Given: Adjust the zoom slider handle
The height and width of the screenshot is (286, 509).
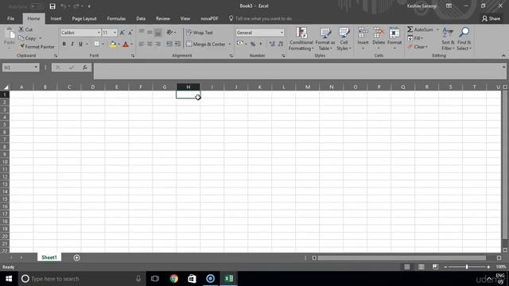Looking at the screenshot, I should point(467,267).
